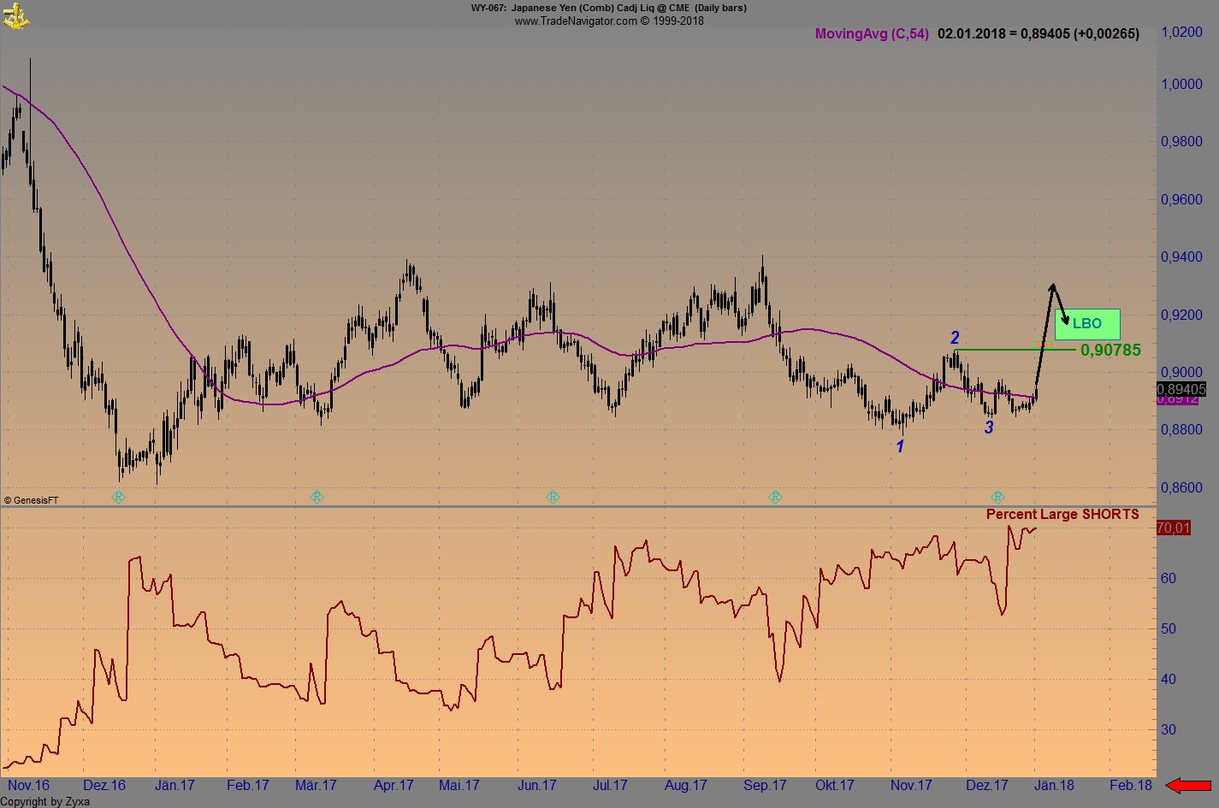Viewport: 1219px width, 808px height.
Task: Click the Aug.17 date label
Action: click(x=686, y=785)
